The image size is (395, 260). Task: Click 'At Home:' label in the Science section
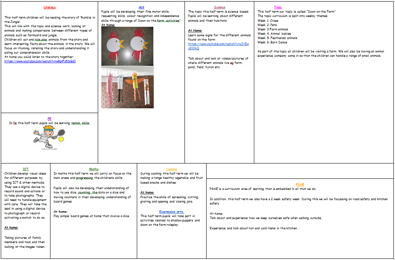coord(195,30)
